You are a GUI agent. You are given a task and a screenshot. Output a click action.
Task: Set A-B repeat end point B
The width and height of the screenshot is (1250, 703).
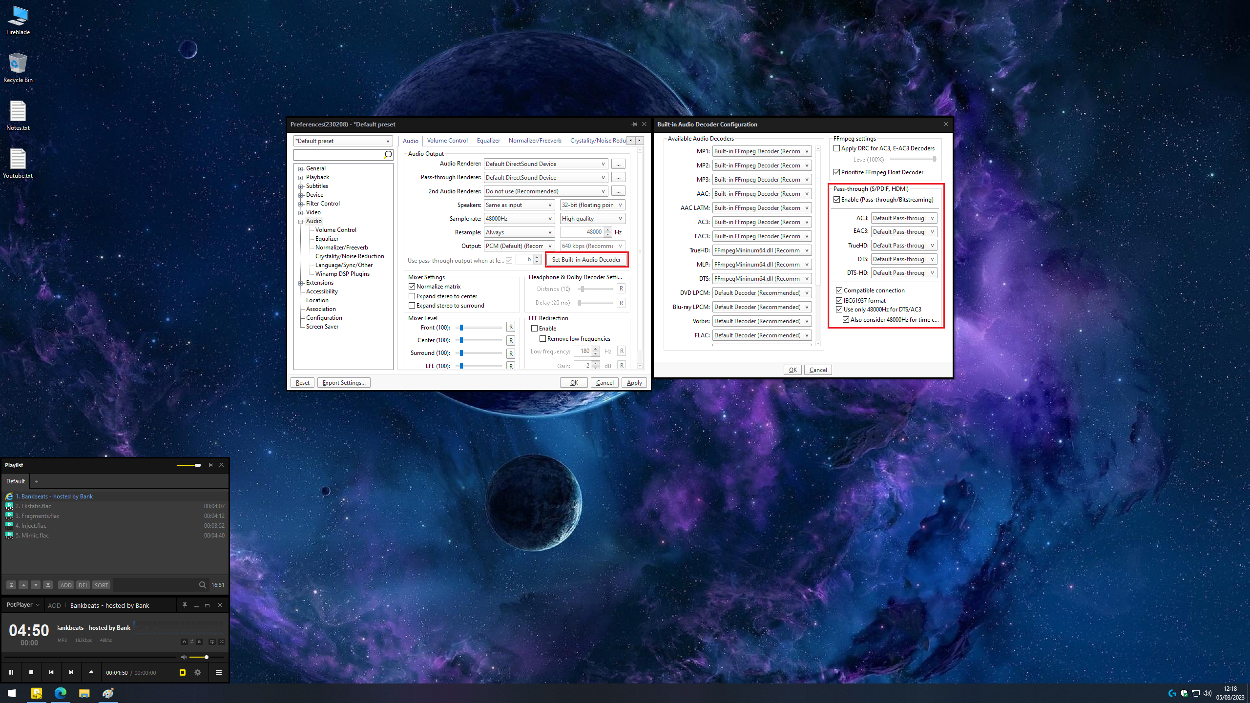click(x=199, y=641)
